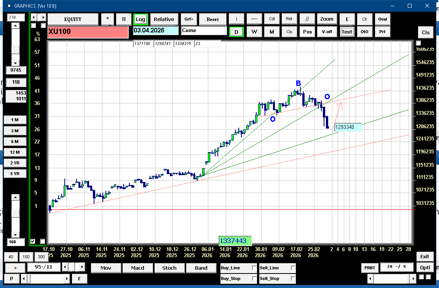Screen dimensions: 439x288
Task: Select the horizontal line drawing tool
Action: coord(254,19)
